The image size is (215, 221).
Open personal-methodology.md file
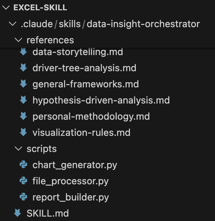pyautogui.click(x=91, y=117)
